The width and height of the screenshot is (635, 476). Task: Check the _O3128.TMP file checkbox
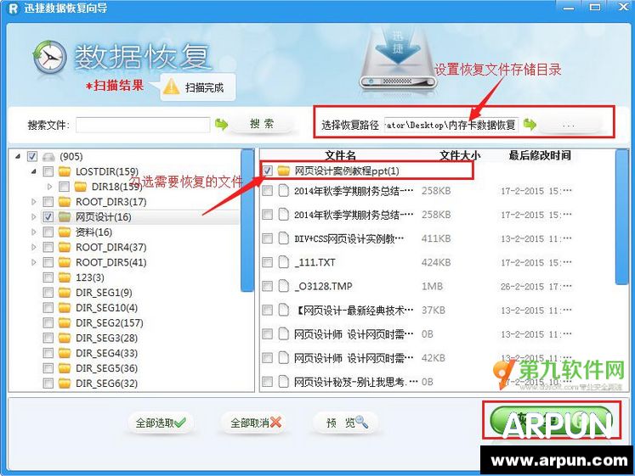pyautogui.click(x=267, y=286)
